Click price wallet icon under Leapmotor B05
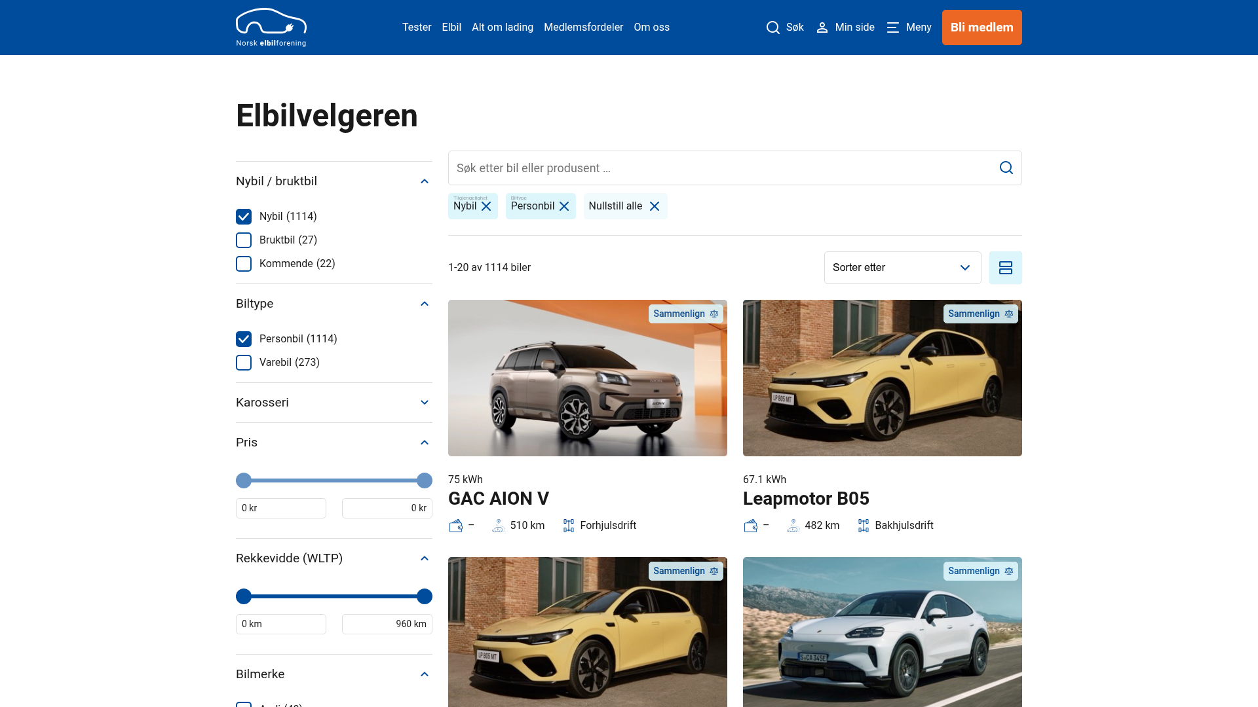 [x=751, y=526]
